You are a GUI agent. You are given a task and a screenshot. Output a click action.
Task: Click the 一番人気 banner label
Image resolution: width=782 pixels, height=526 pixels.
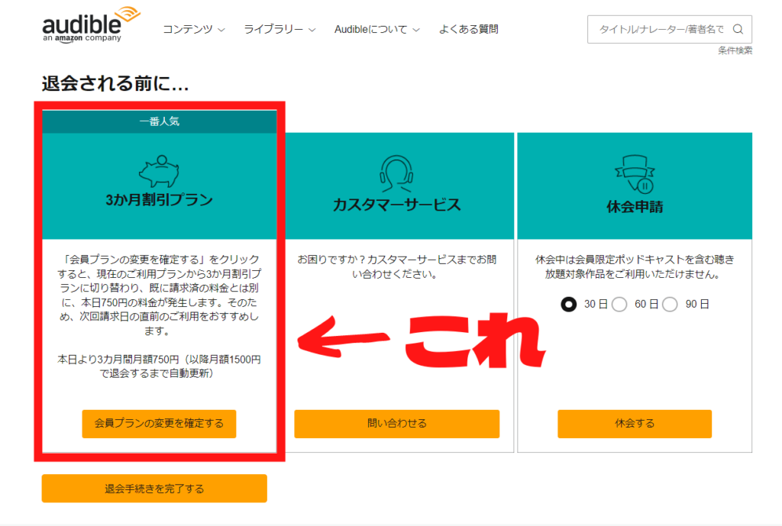tap(159, 121)
